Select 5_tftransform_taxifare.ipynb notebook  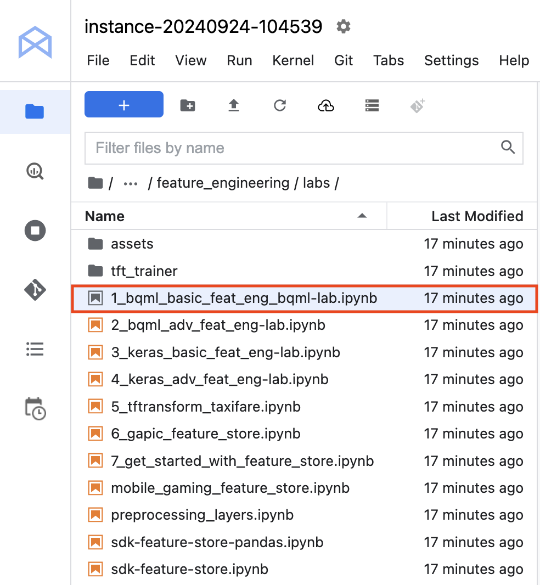pos(205,407)
